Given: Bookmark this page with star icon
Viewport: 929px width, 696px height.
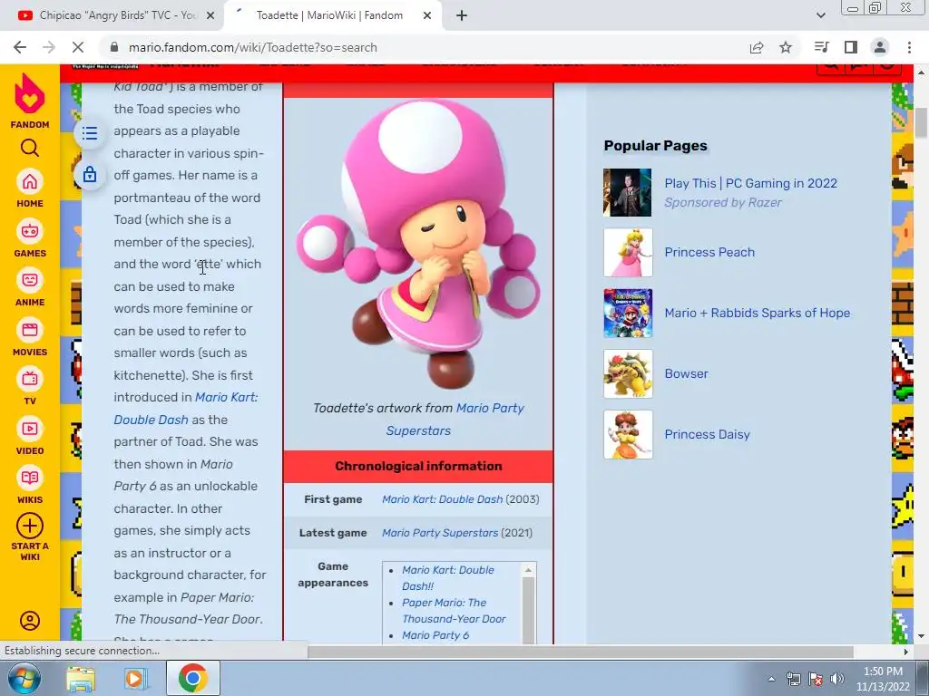Looking at the screenshot, I should [x=786, y=47].
